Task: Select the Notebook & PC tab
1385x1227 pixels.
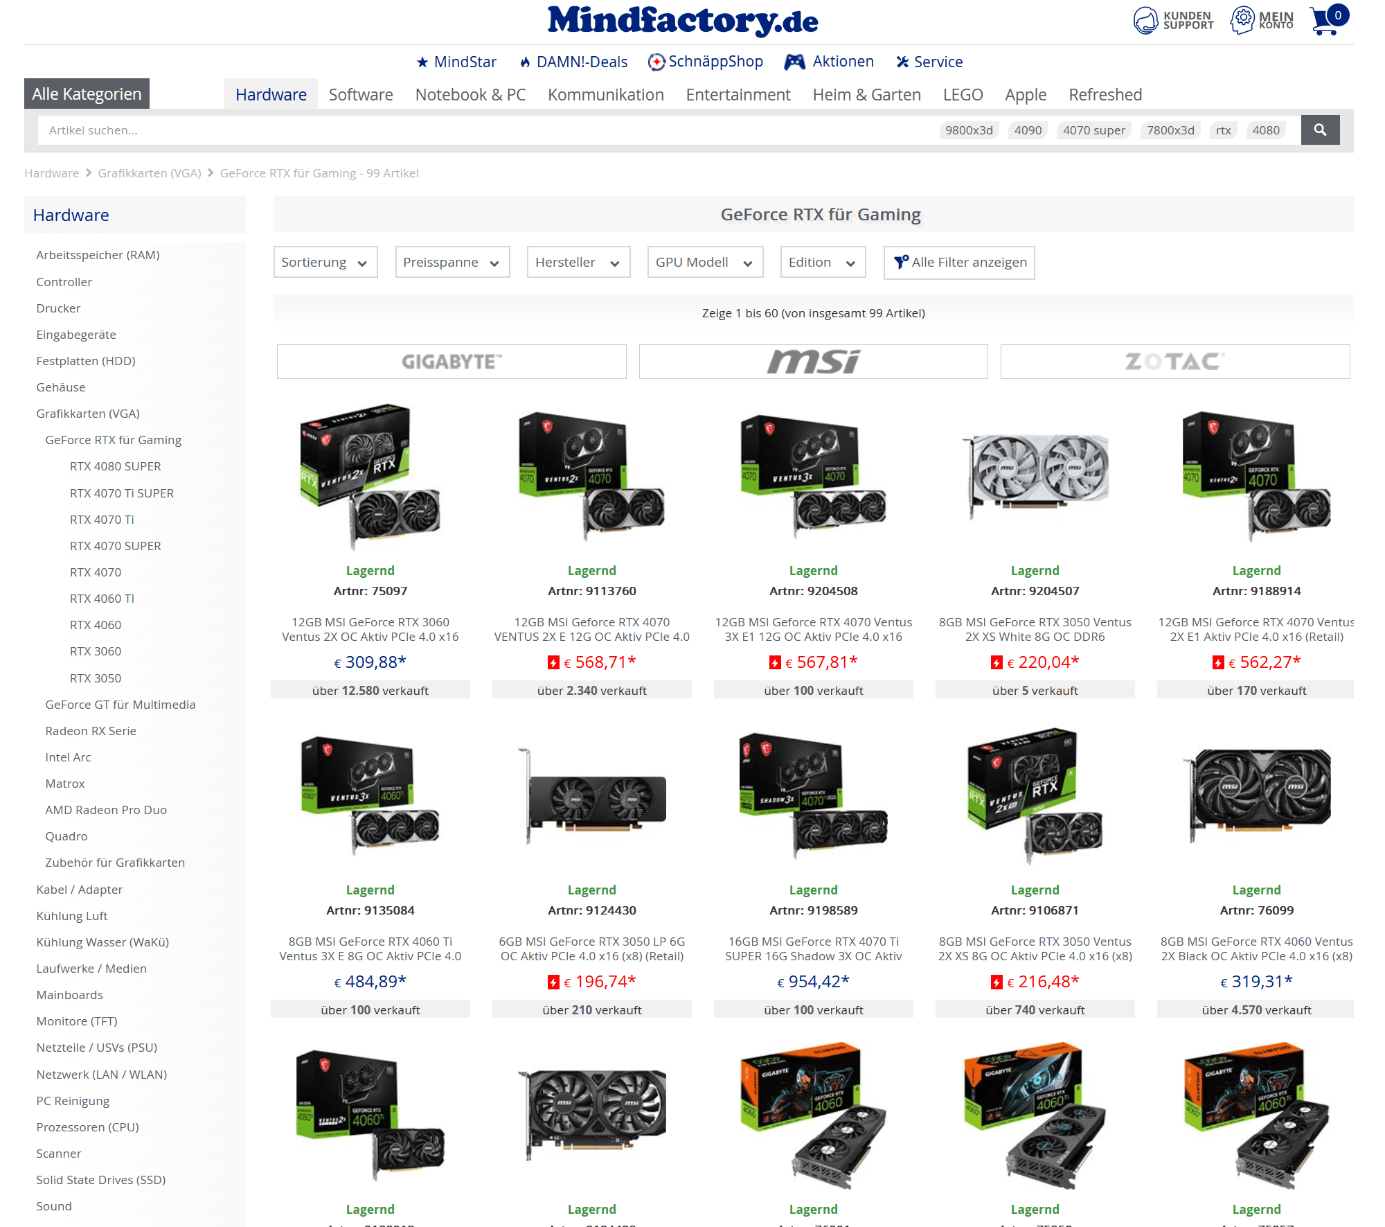Action: coord(470,95)
